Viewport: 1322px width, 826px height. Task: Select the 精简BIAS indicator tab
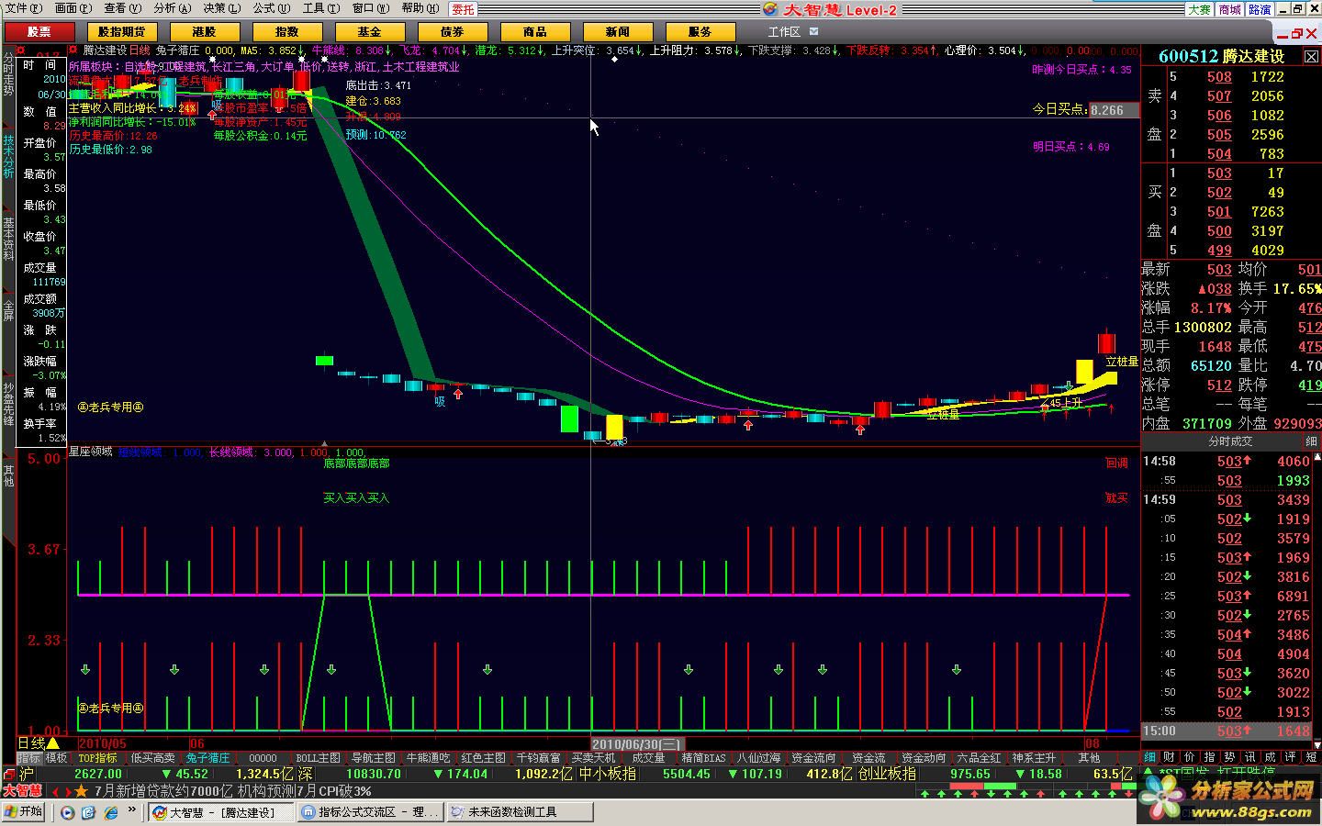pos(703,758)
